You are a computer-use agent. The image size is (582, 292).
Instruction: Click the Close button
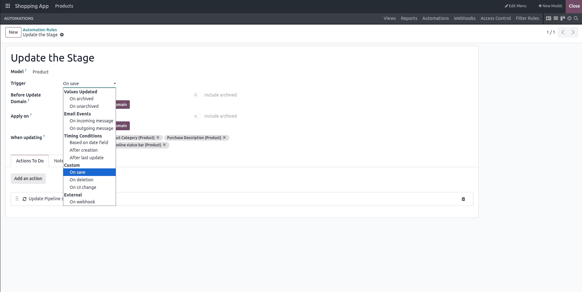coord(574,6)
